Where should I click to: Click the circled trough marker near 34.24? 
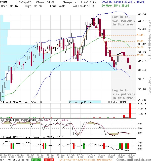pyautogui.click(x=116, y=68)
